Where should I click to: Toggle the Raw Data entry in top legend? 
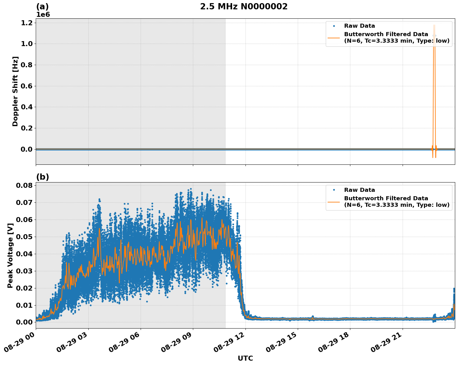[x=359, y=26]
